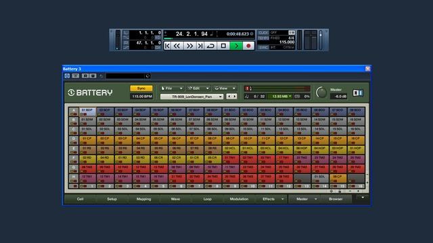Click the plus icon below the matrix
433x243 pixels.
359,191
